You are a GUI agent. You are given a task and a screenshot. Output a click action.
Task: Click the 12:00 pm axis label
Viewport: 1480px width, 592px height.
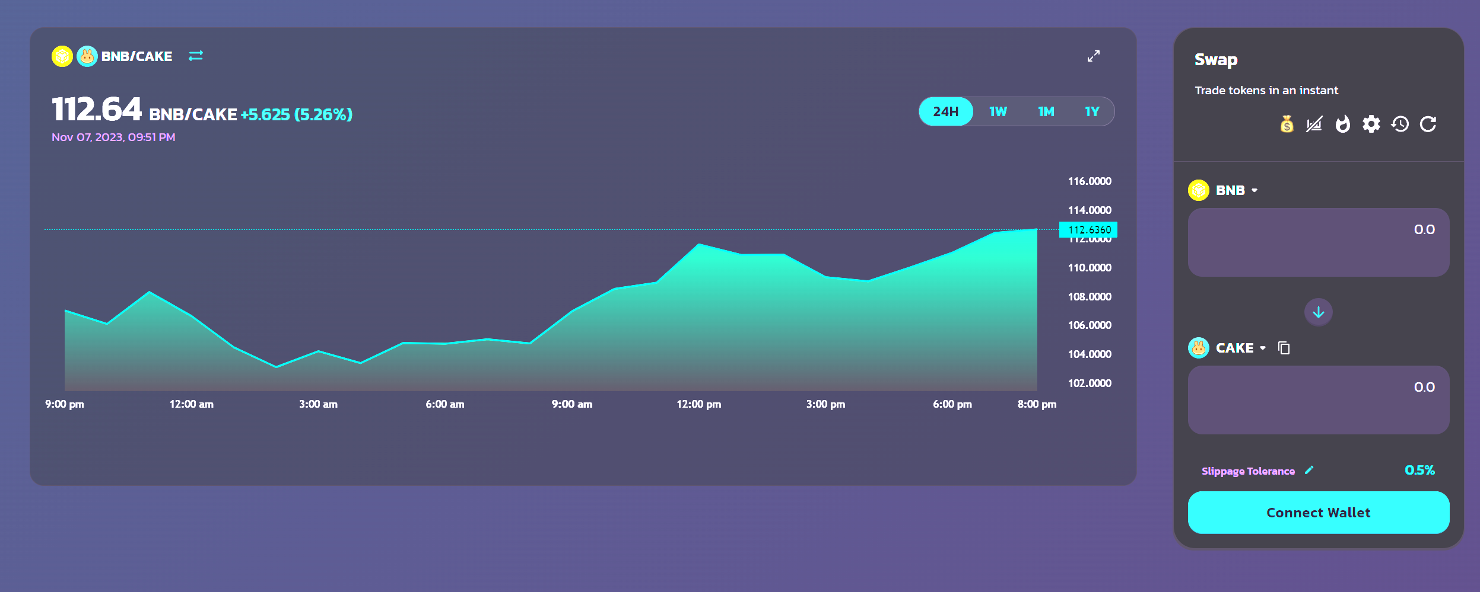point(699,404)
